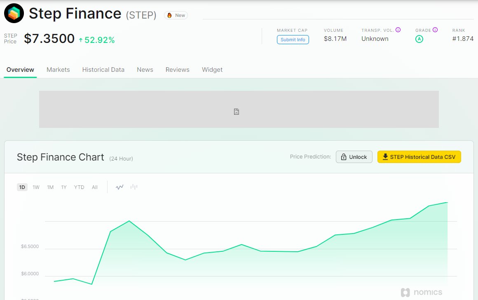Viewport: 478px width, 300px height.
Task: Select the 1W chart range
Action: (36, 187)
